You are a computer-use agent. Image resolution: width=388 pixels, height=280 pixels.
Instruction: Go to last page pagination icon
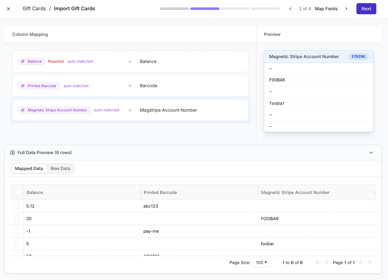(369, 262)
